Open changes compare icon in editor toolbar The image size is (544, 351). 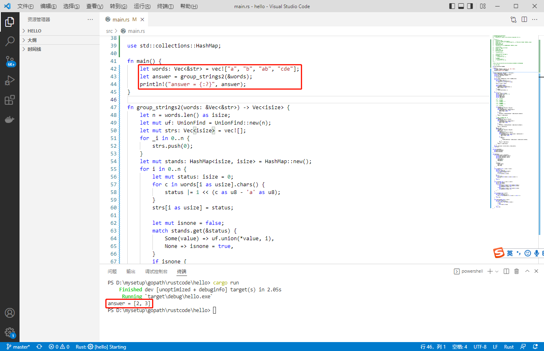pos(514,19)
